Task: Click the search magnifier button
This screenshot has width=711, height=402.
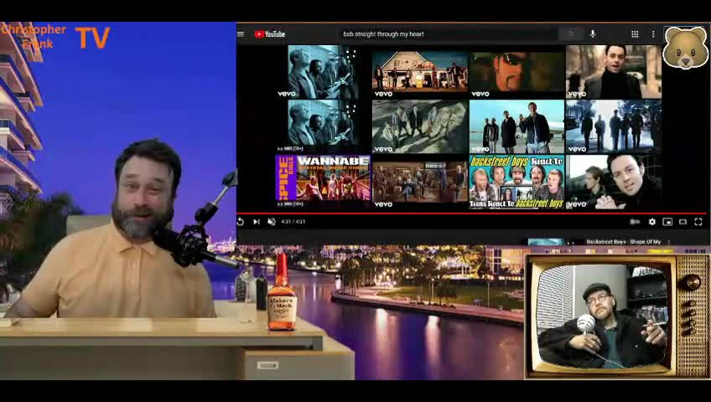Action: [571, 34]
